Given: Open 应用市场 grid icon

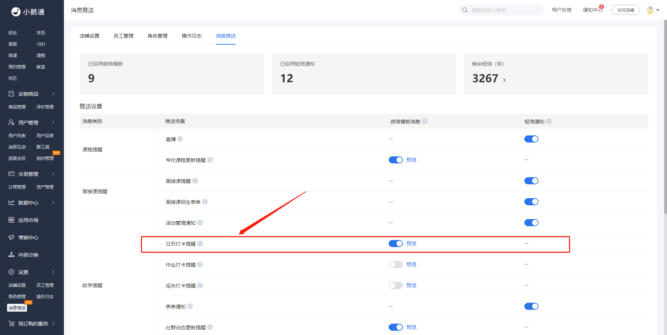Looking at the screenshot, I should coord(11,220).
